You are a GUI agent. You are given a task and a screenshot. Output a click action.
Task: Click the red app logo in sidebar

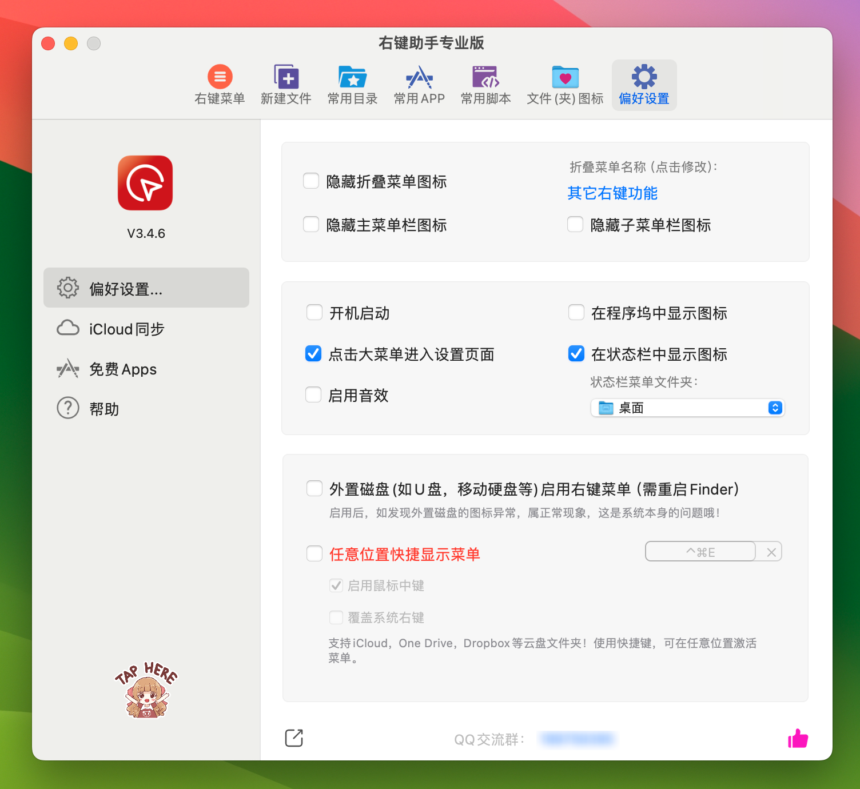[x=145, y=183]
